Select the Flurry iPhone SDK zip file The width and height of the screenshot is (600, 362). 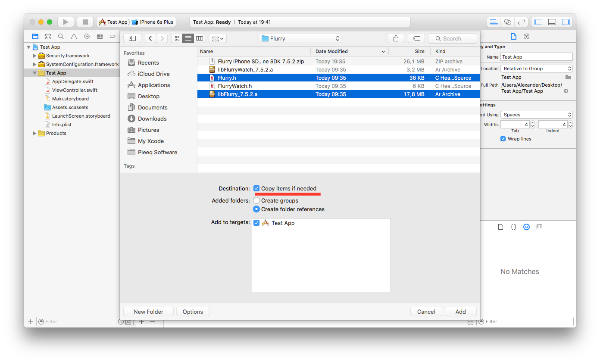pyautogui.click(x=338, y=62)
